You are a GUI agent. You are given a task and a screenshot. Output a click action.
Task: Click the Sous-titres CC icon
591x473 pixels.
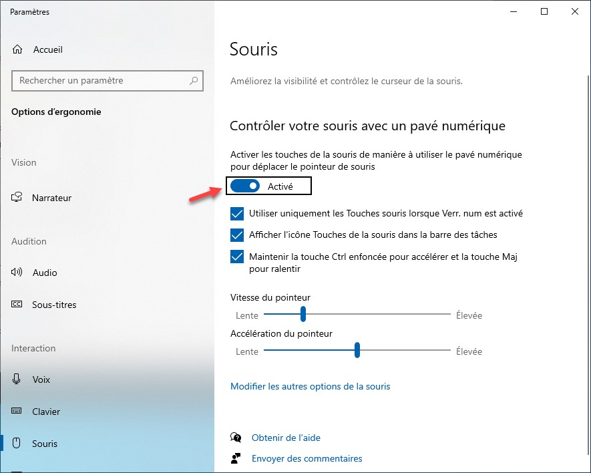coord(17,304)
